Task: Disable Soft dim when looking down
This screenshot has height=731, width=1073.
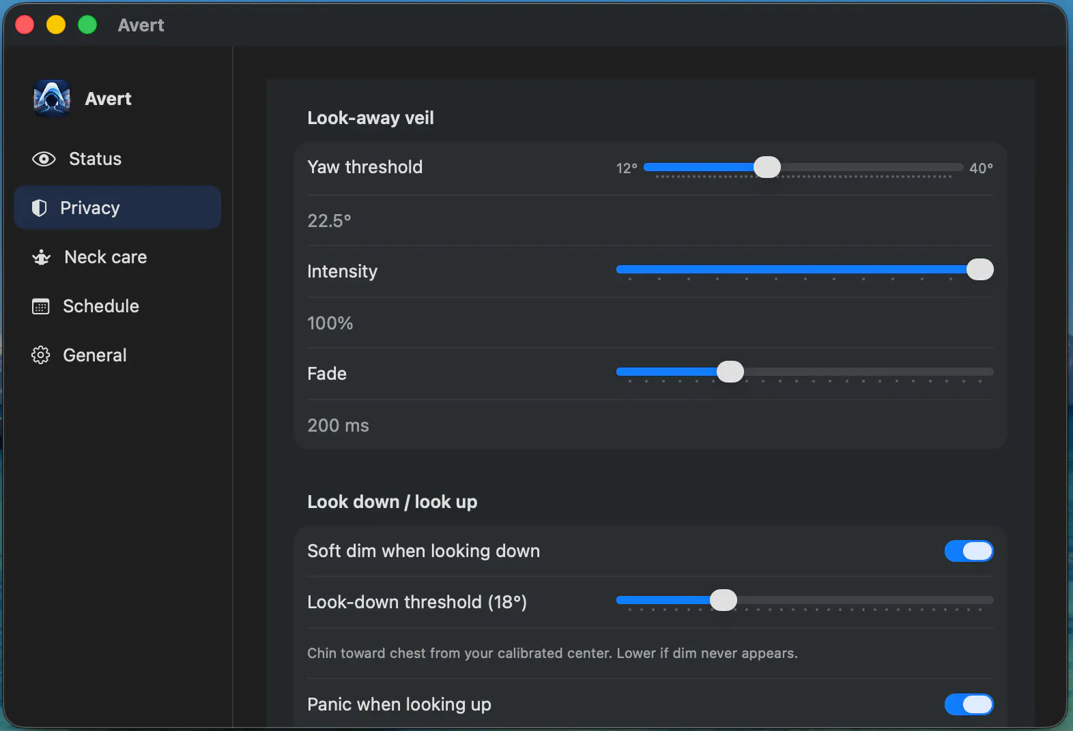Action: [969, 551]
